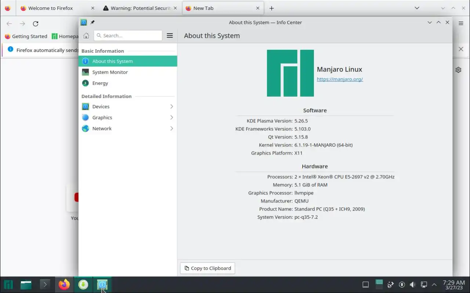
Task: Pin the Info Center window on top
Action: (x=93, y=22)
